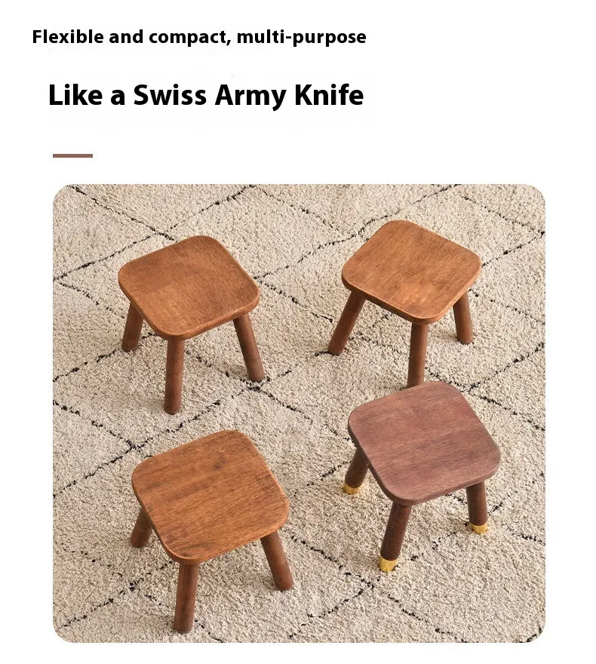Click the right leg of the top-left stool

(249, 347)
